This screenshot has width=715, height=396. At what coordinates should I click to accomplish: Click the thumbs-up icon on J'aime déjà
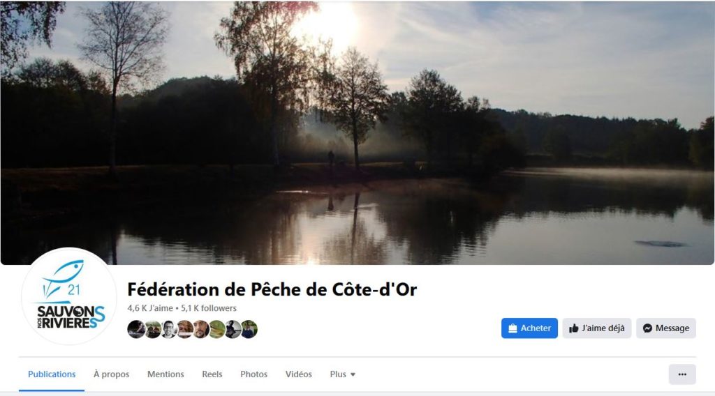coord(574,328)
